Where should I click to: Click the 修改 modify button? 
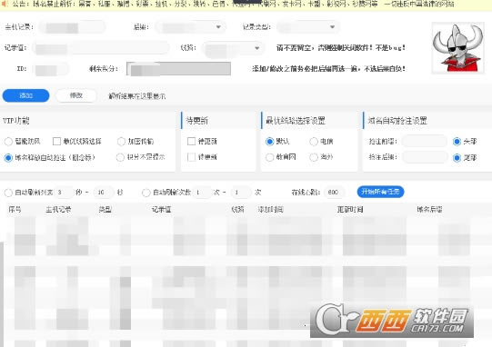click(x=76, y=95)
